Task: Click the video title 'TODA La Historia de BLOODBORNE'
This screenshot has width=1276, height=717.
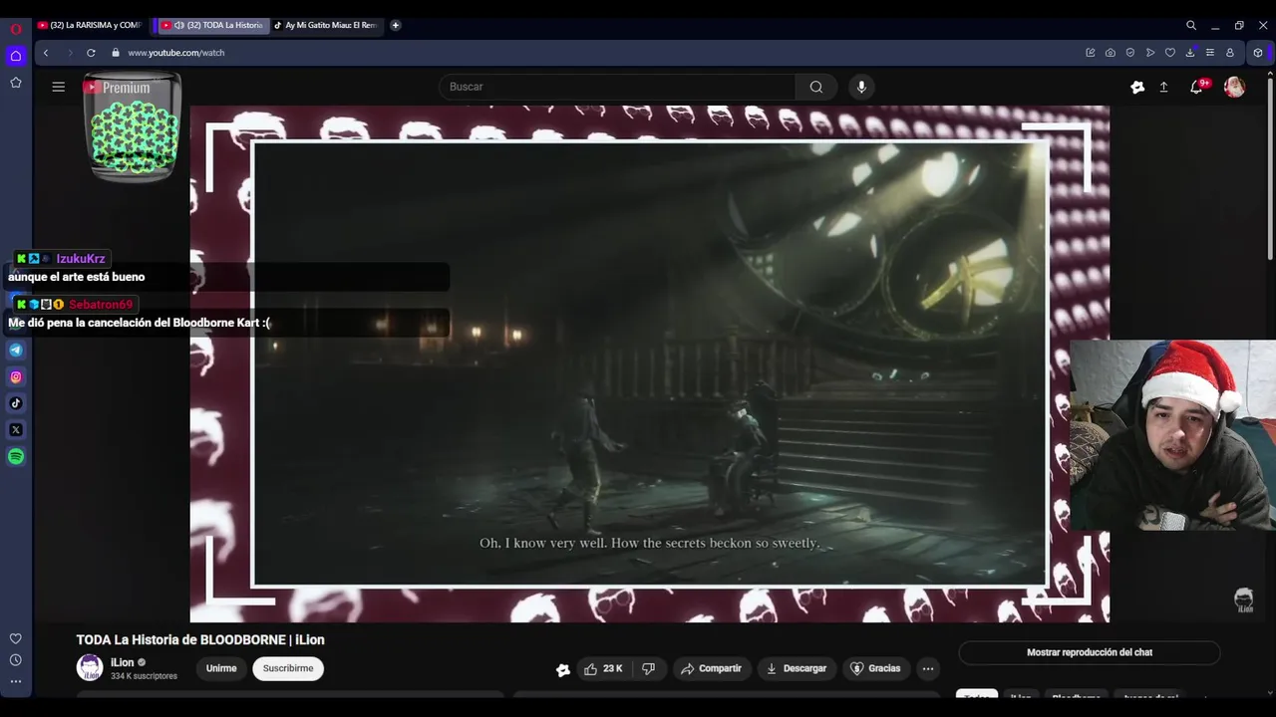Action: pos(200,639)
